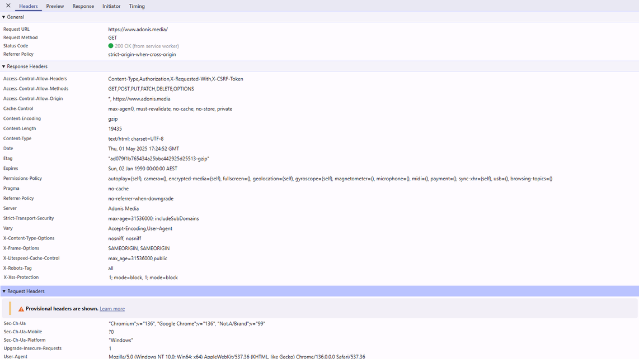The image size is (639, 359).
Task: Select the Server value Adonis Media
Action: (123, 208)
